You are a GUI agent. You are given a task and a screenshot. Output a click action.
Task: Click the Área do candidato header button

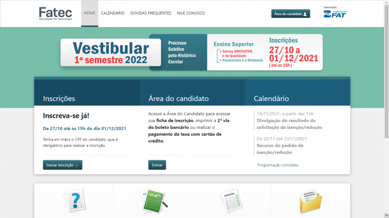coord(290,14)
